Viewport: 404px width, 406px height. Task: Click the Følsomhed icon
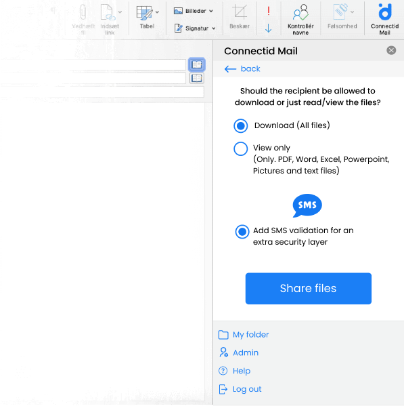point(340,12)
